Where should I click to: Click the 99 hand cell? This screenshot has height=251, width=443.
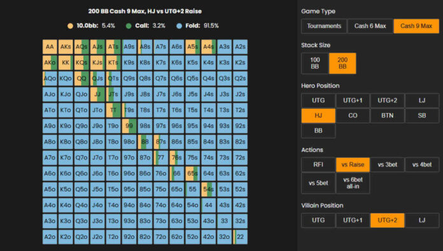[129, 126]
